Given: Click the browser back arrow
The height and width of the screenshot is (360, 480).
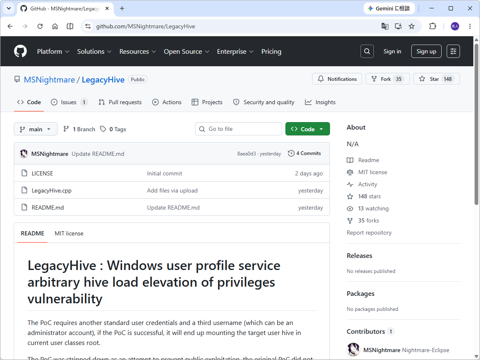Looking at the screenshot, I should pos(10,26).
